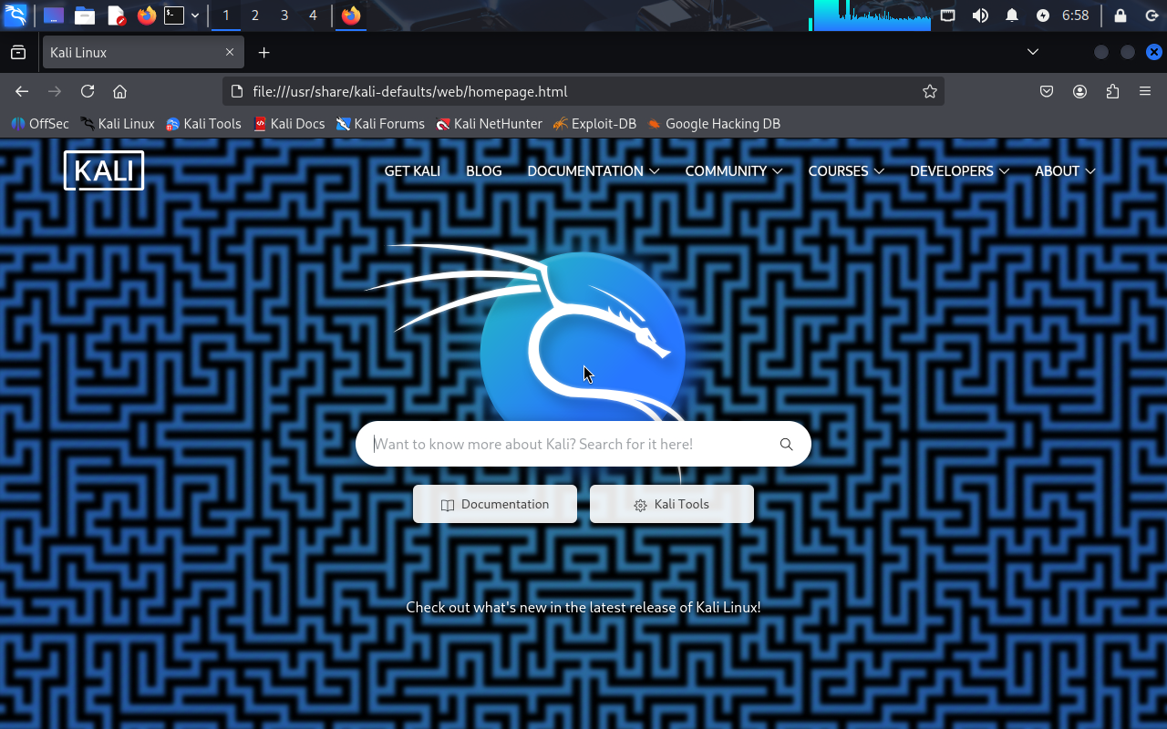Open the Kali Linux bookmark

coord(118,124)
